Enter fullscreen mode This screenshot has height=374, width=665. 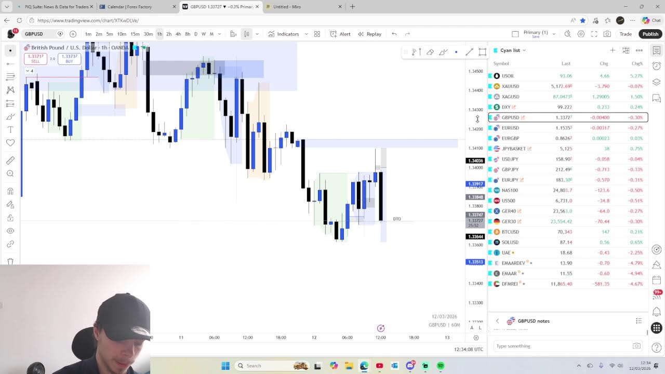click(594, 34)
